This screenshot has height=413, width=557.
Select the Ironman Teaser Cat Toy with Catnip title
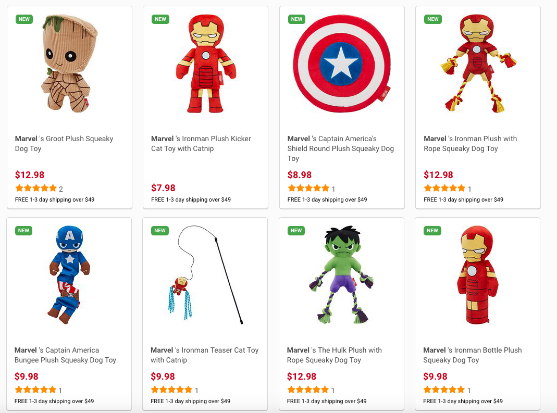point(204,355)
